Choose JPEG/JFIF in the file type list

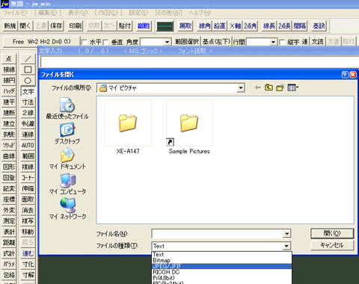221,266
